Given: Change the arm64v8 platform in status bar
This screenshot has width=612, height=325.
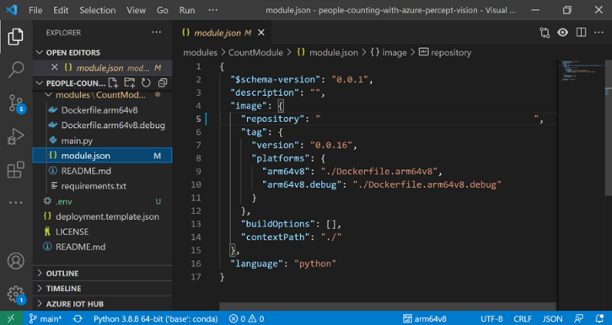Looking at the screenshot, I should [x=425, y=319].
